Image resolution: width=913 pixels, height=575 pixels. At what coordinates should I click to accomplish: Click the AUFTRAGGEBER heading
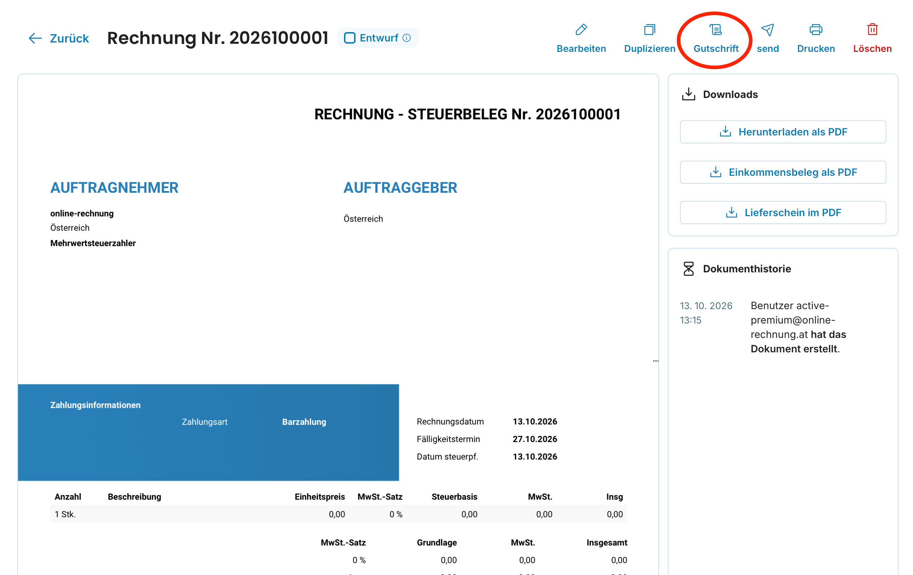400,188
